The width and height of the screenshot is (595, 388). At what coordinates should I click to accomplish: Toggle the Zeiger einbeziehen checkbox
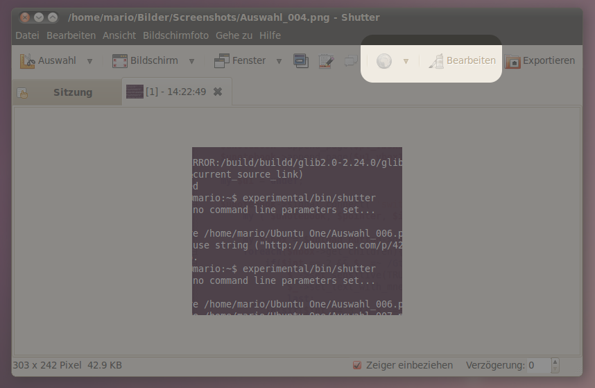tap(358, 365)
